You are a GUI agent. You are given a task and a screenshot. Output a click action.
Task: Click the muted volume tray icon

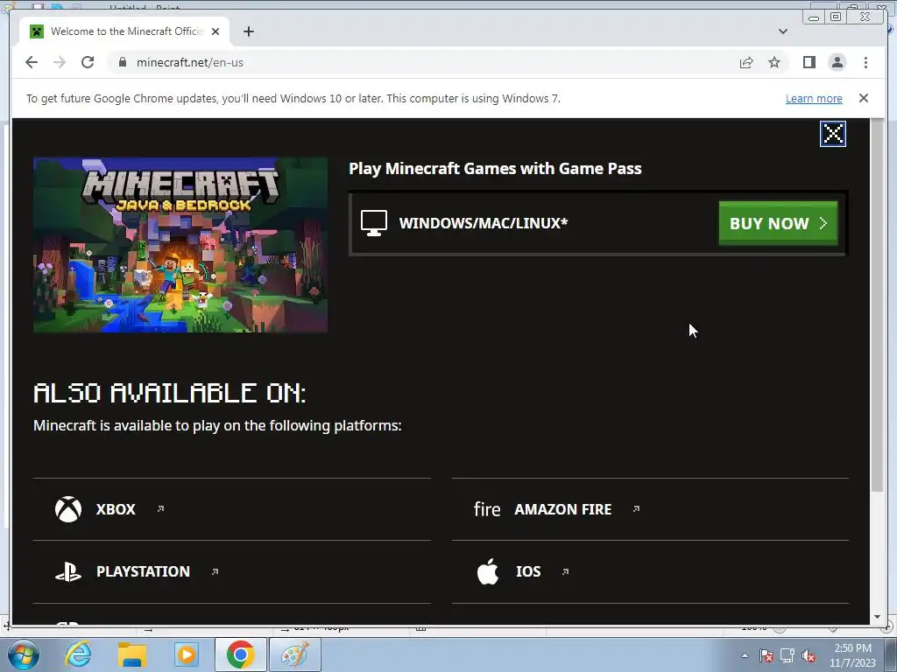809,655
